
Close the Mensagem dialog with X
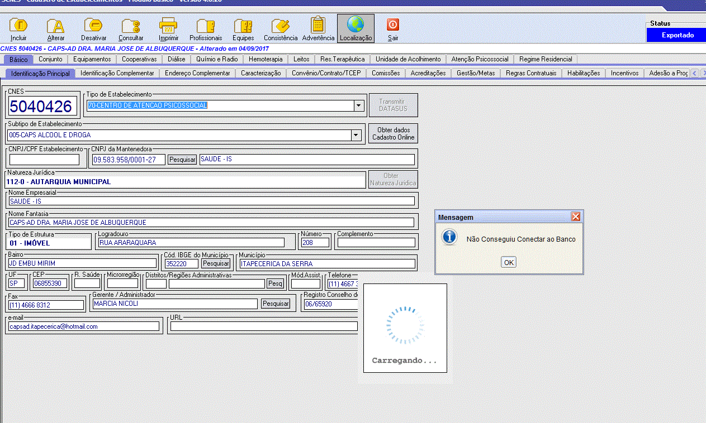(576, 217)
